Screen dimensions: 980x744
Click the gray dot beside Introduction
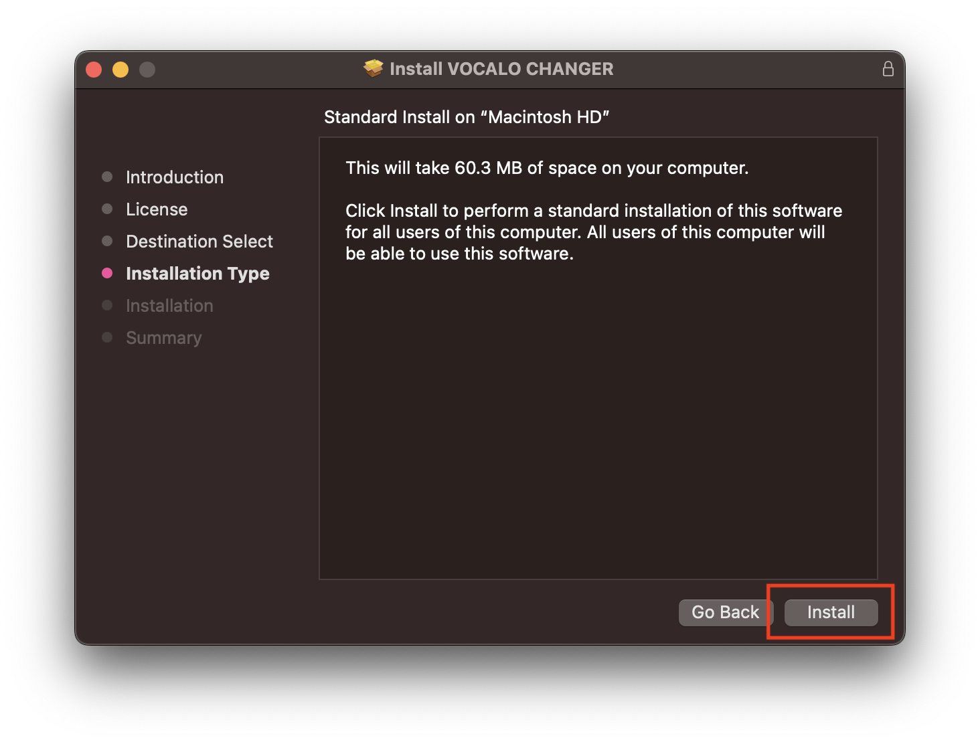click(107, 177)
